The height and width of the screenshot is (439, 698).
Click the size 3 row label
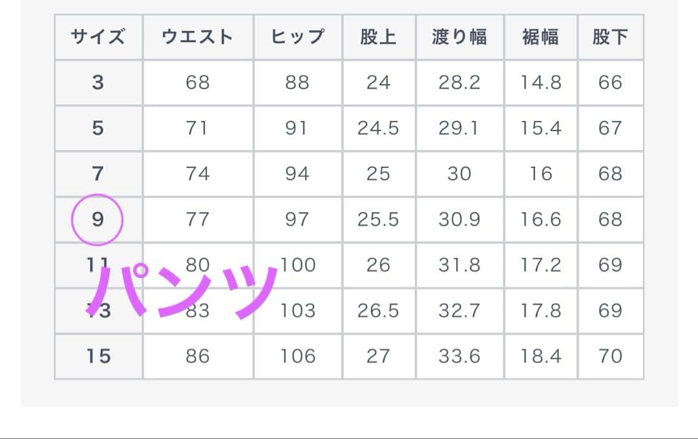(98, 83)
